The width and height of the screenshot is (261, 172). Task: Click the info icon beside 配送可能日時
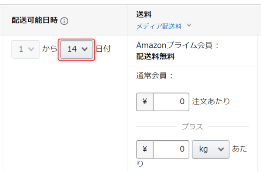click(64, 21)
